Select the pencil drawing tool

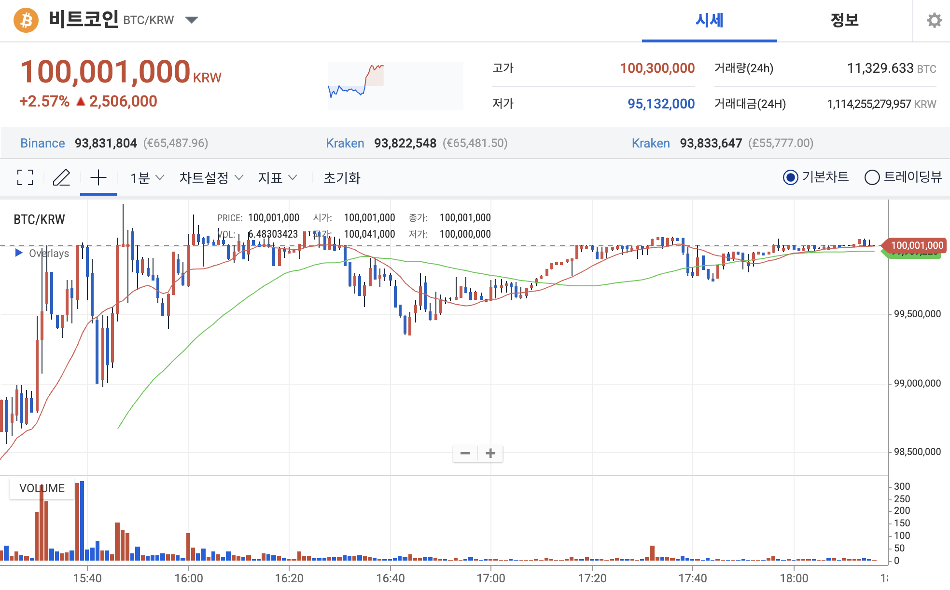[61, 177]
